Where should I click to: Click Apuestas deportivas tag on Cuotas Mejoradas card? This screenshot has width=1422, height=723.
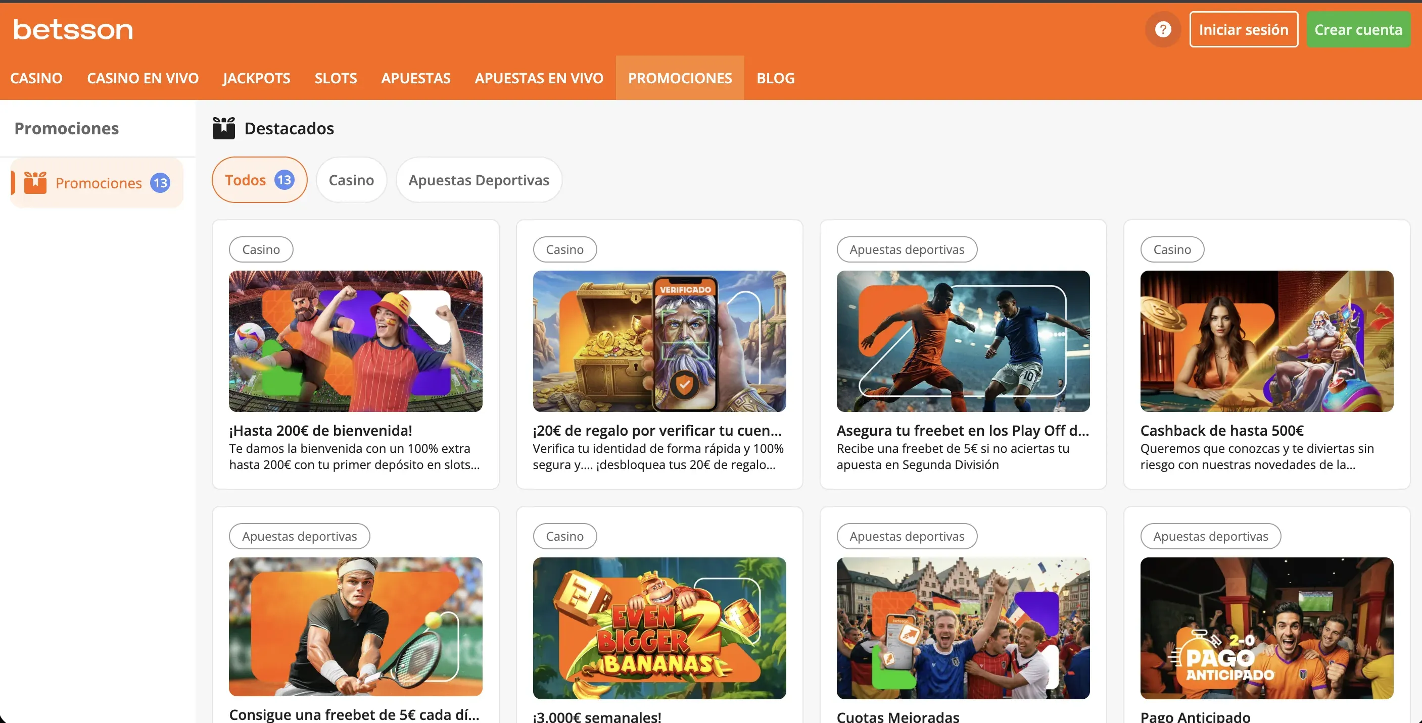point(907,536)
